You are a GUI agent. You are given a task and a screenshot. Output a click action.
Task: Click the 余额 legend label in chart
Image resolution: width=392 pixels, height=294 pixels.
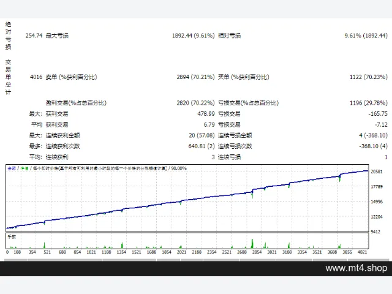click(12, 168)
